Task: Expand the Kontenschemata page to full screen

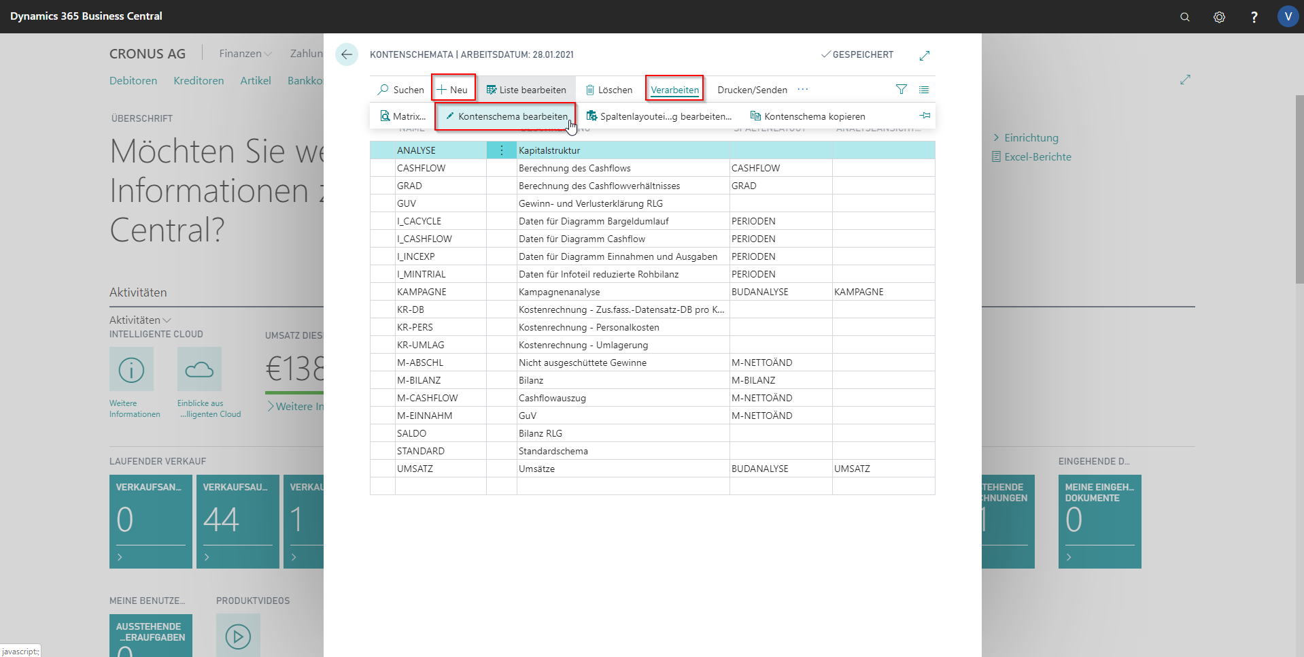Action: point(925,56)
